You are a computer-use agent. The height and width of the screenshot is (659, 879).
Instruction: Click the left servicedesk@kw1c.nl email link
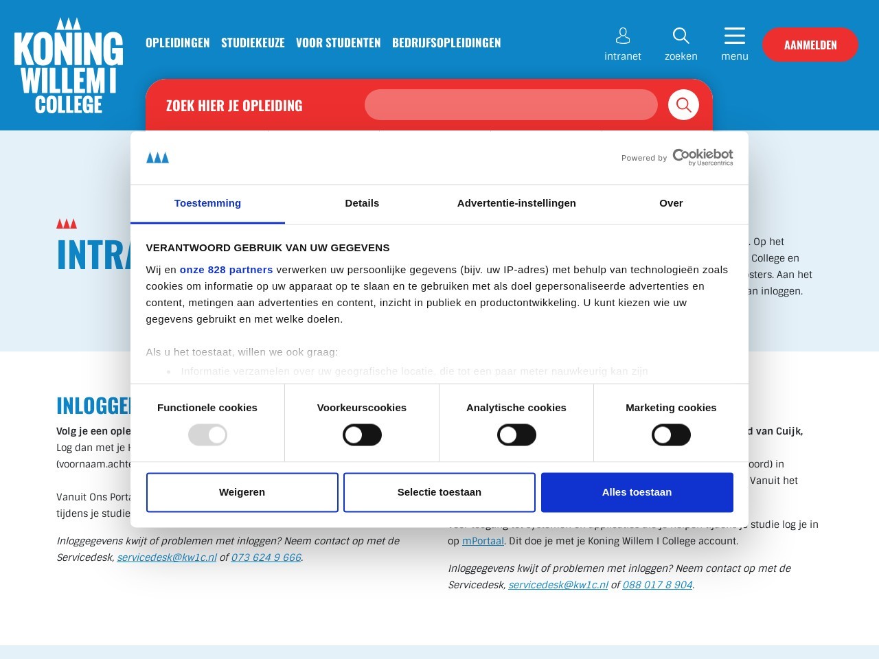coord(167,557)
